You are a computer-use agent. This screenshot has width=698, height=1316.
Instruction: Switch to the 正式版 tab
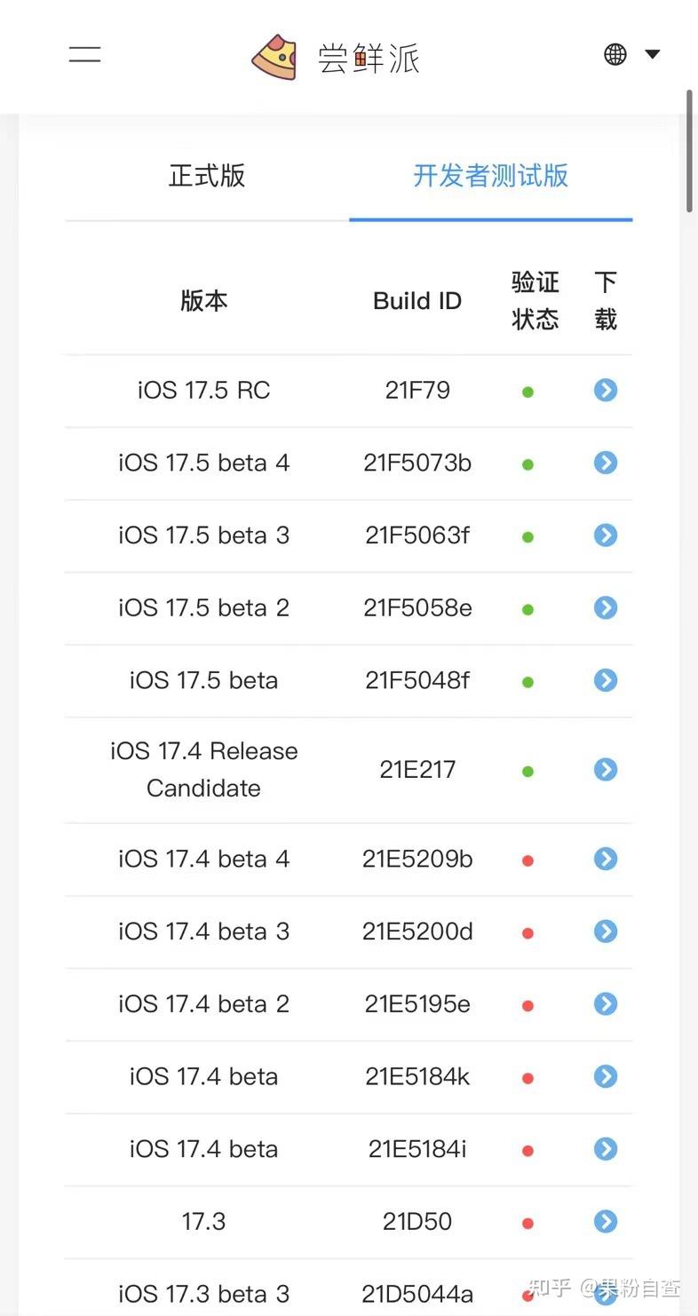click(x=206, y=177)
